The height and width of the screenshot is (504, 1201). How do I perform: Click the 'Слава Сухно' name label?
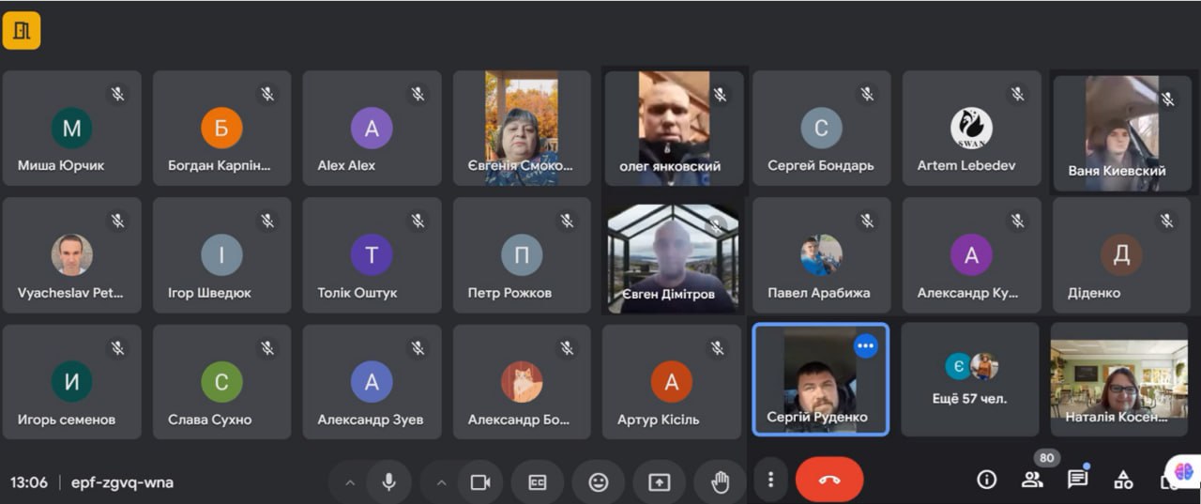pyautogui.click(x=209, y=420)
